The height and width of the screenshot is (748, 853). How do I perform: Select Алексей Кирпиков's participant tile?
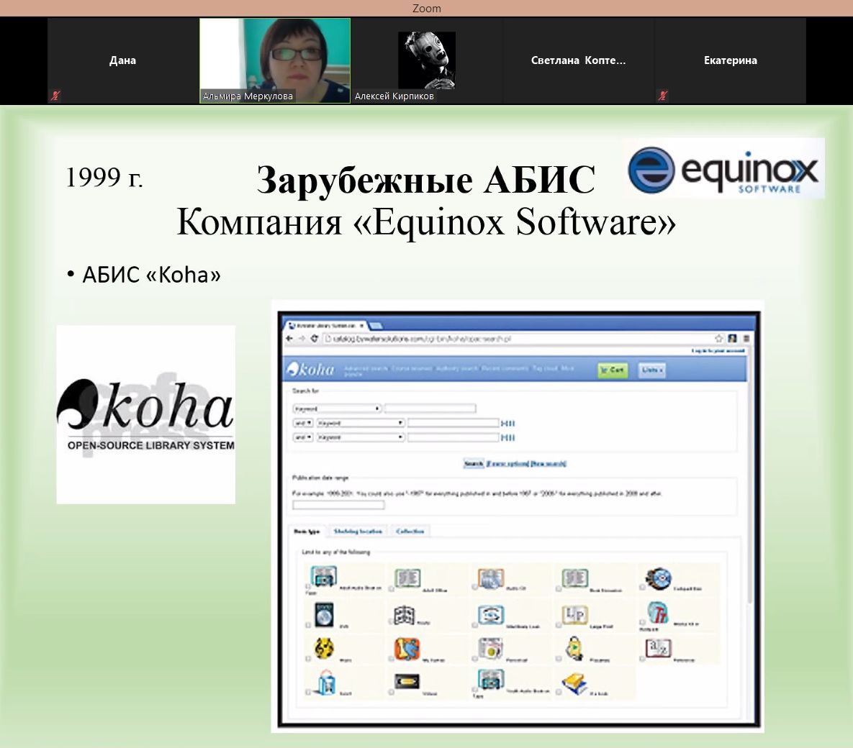click(x=426, y=60)
